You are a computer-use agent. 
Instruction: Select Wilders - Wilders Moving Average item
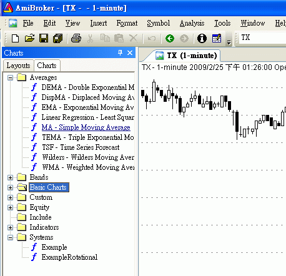[x=88, y=157]
